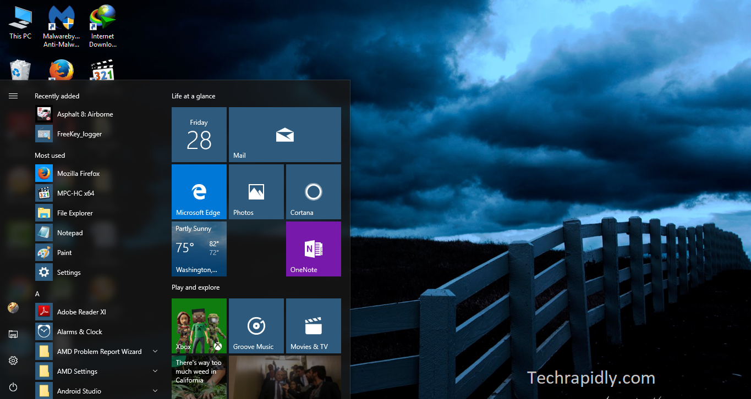
Task: Open File Explorer icon in Start sidebar
Action: 13,334
